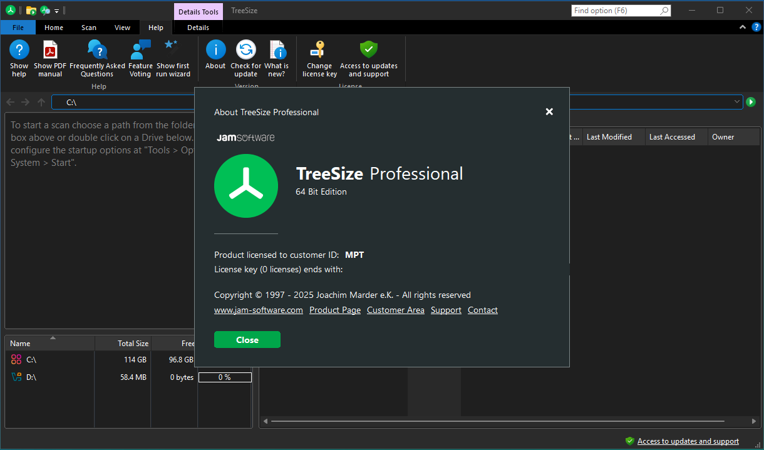Click the search icon in Find option box

click(664, 11)
